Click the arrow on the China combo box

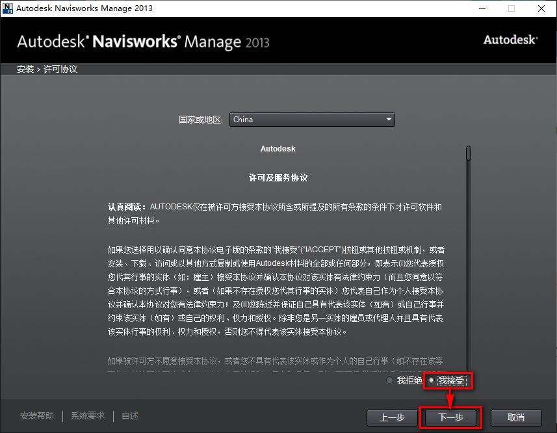click(x=388, y=120)
